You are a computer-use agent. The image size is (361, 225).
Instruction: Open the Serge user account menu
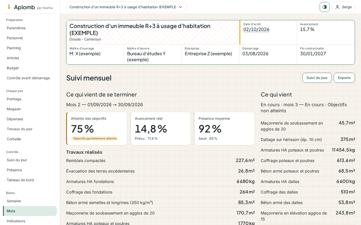pos(343,7)
